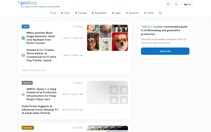Click the blue Tool tag
The image size is (211, 132).
(25, 26)
